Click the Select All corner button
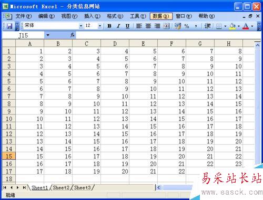This screenshot has height=200, width=263. tap(9, 43)
